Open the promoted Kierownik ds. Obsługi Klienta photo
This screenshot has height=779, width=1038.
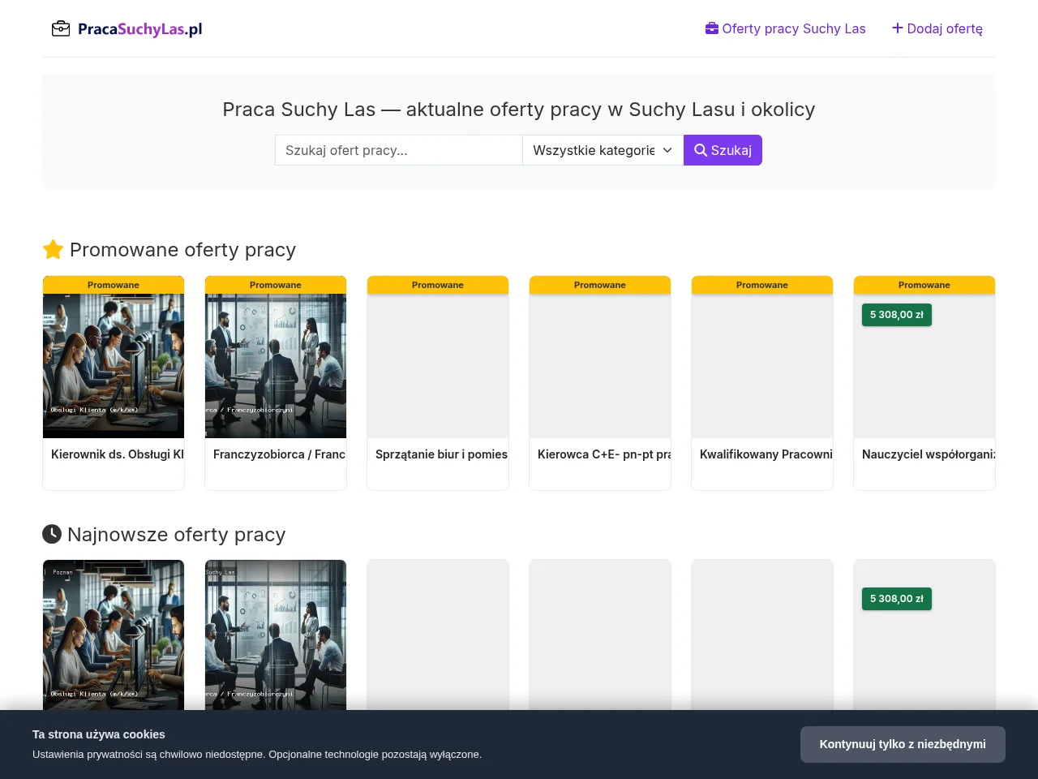coord(114,366)
